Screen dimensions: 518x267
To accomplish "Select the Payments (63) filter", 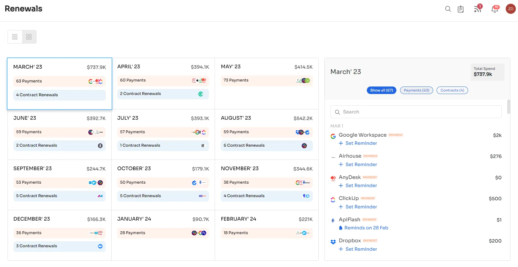I will pos(416,90).
